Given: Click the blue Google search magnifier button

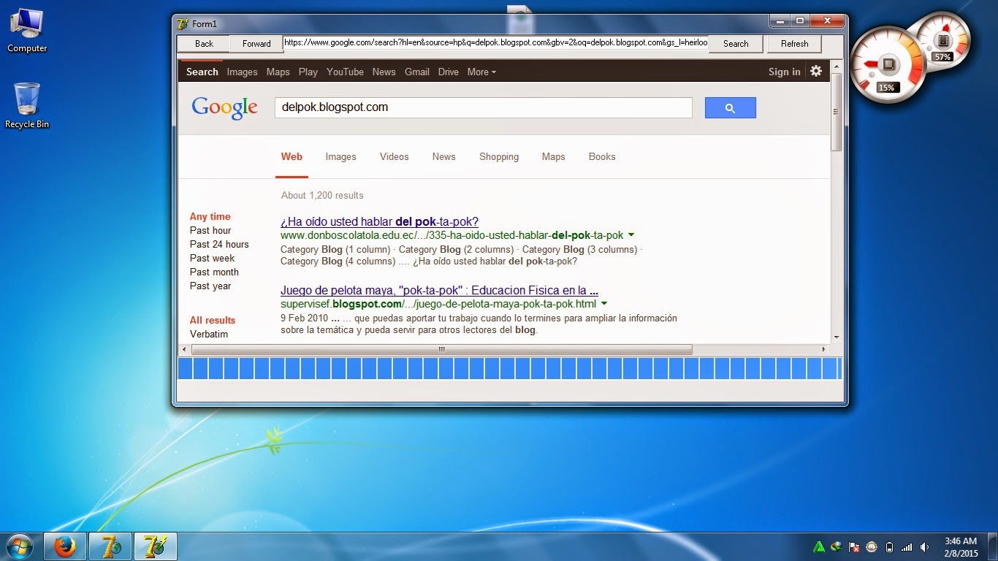Looking at the screenshot, I should coord(730,108).
